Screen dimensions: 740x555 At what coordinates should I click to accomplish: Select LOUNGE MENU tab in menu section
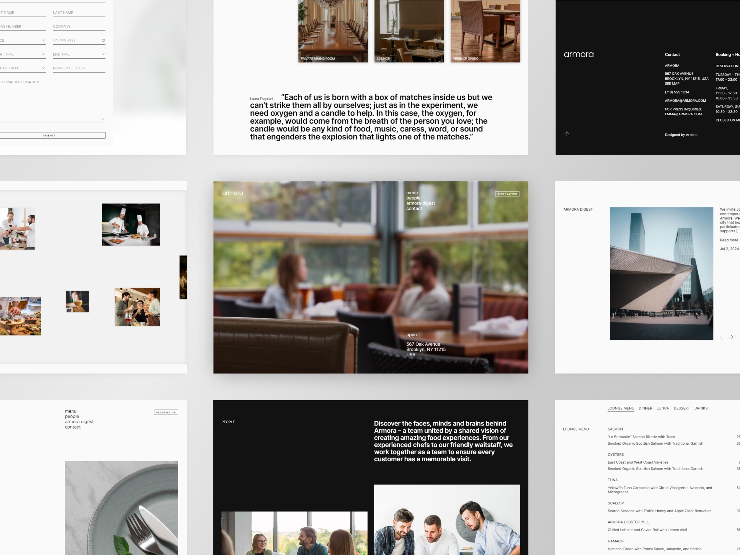pyautogui.click(x=621, y=408)
